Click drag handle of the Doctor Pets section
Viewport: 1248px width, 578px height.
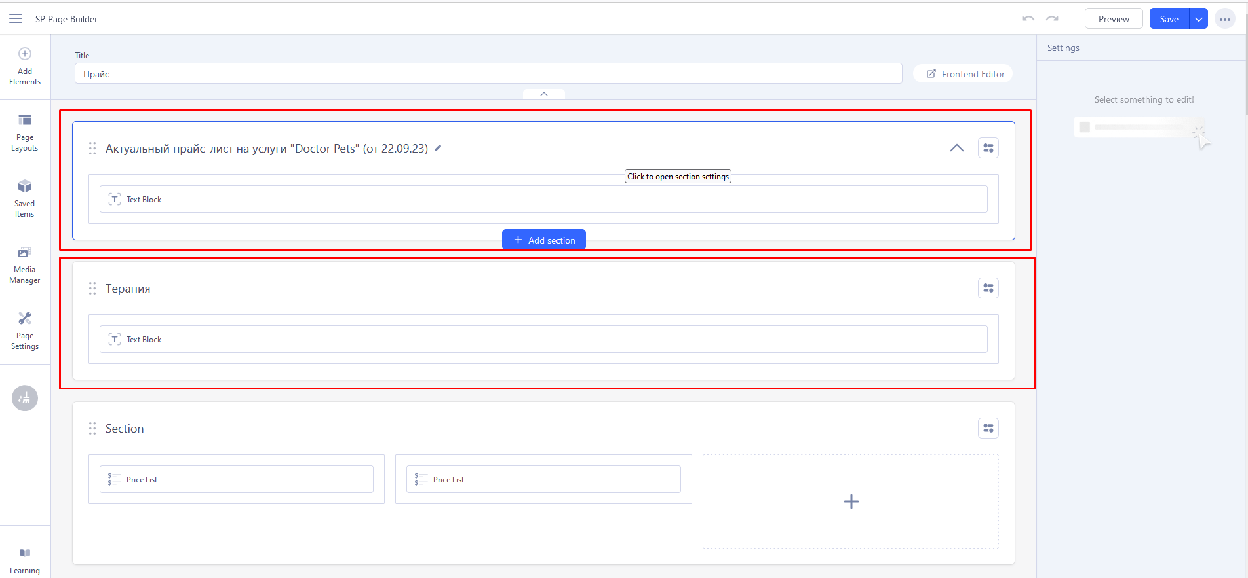pos(92,149)
